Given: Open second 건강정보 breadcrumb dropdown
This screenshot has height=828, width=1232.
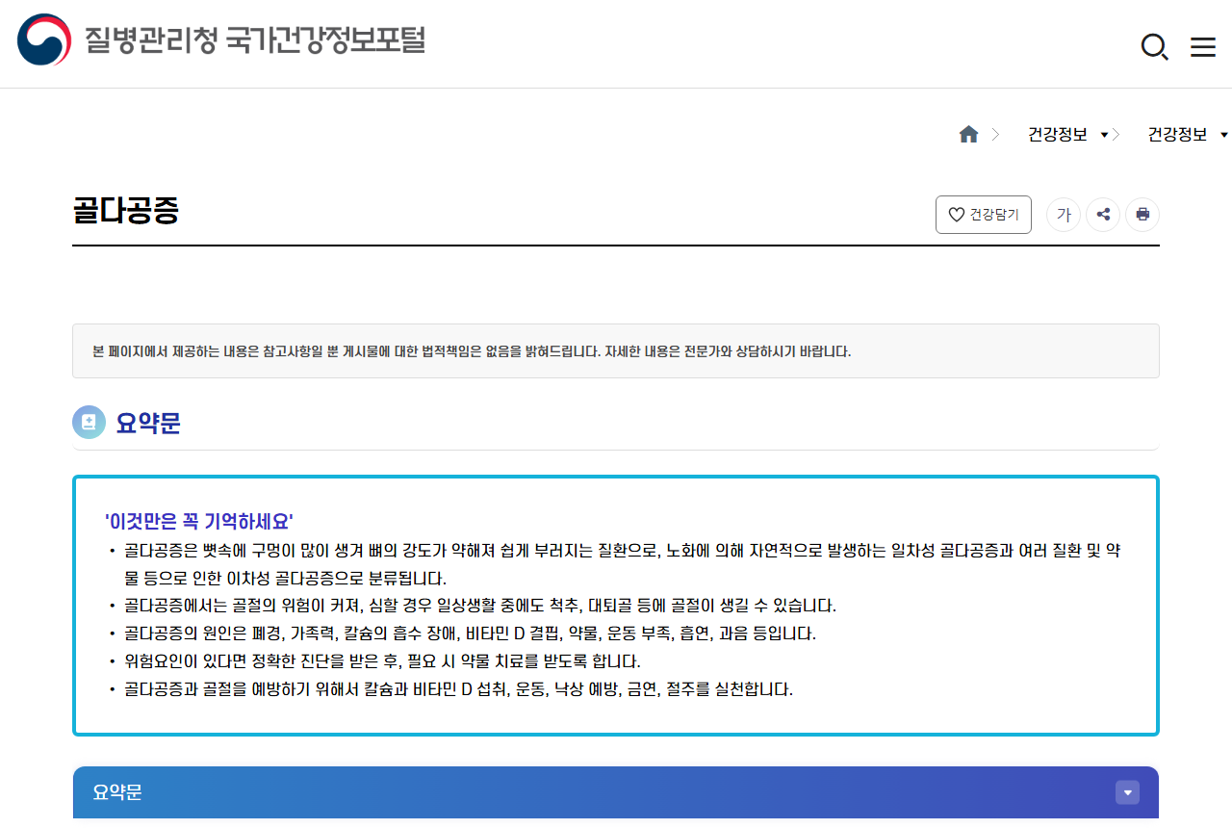Looking at the screenshot, I should 1188,135.
